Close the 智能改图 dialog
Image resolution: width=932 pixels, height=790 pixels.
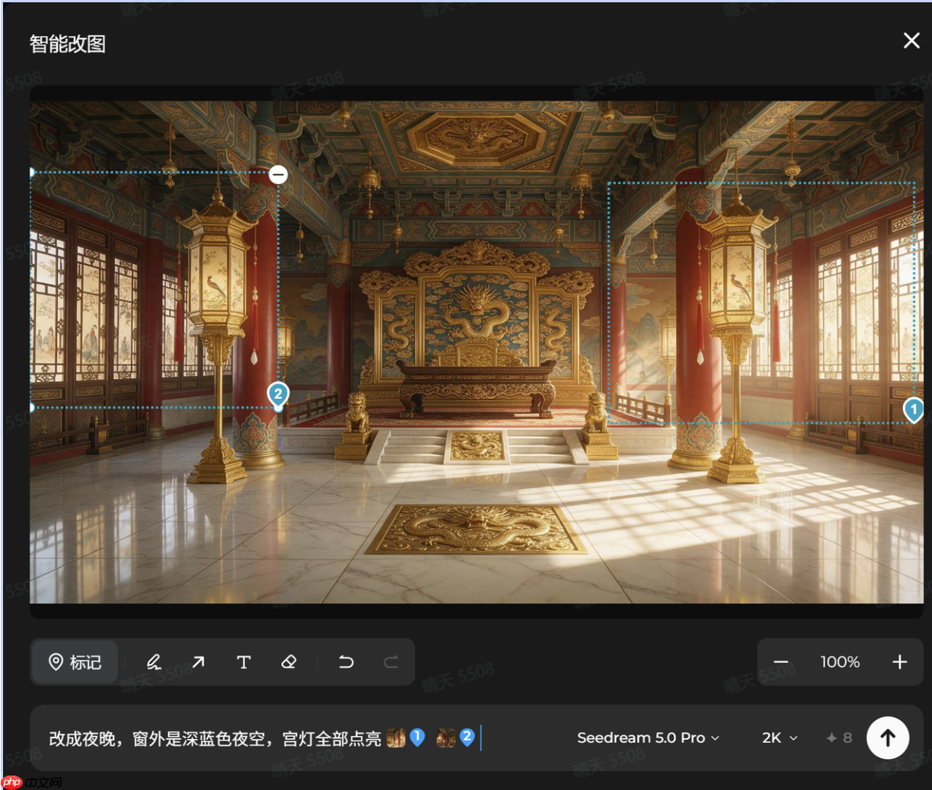pyautogui.click(x=911, y=41)
